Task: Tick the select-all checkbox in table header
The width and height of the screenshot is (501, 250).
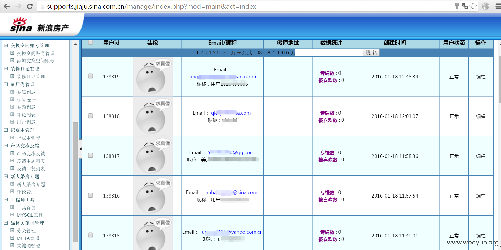Action: [x=90, y=42]
